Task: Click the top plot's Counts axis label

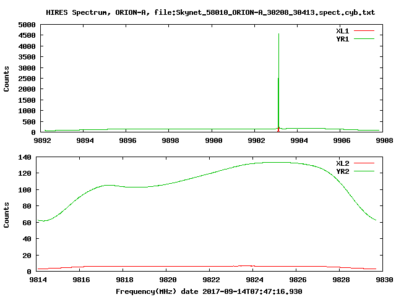Action: [6, 79]
